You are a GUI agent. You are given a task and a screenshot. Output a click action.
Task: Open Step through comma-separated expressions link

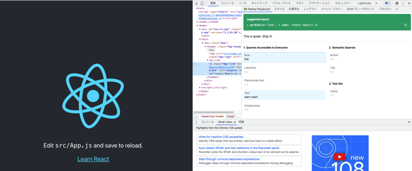click(x=229, y=159)
